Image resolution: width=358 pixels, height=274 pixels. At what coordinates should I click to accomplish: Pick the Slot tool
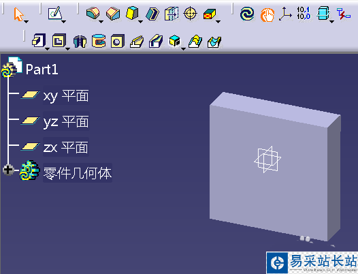click(x=156, y=41)
